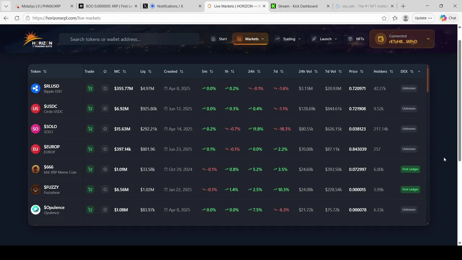Sort by the Liq column
This screenshot has height=260, width=462.
click(146, 71)
